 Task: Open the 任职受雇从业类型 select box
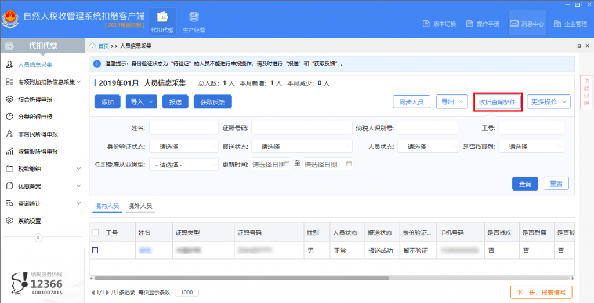pyautogui.click(x=184, y=165)
